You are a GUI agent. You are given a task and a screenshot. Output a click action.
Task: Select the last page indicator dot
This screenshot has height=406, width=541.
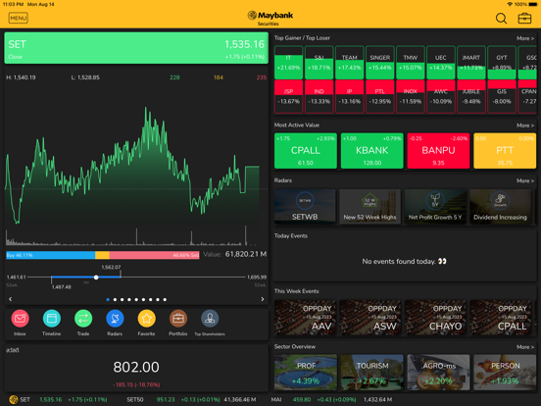[x=165, y=299]
